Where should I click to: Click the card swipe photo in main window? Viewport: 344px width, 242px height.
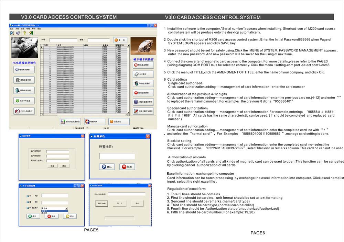(24, 47)
